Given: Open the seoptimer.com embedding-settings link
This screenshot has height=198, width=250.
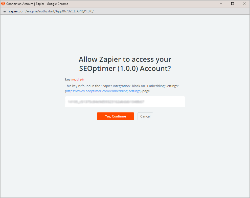Looking at the screenshot, I should tap(103, 91).
